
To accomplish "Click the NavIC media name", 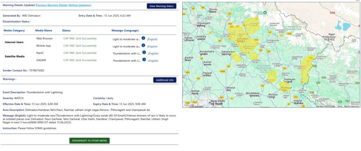I will pos(40,53).
